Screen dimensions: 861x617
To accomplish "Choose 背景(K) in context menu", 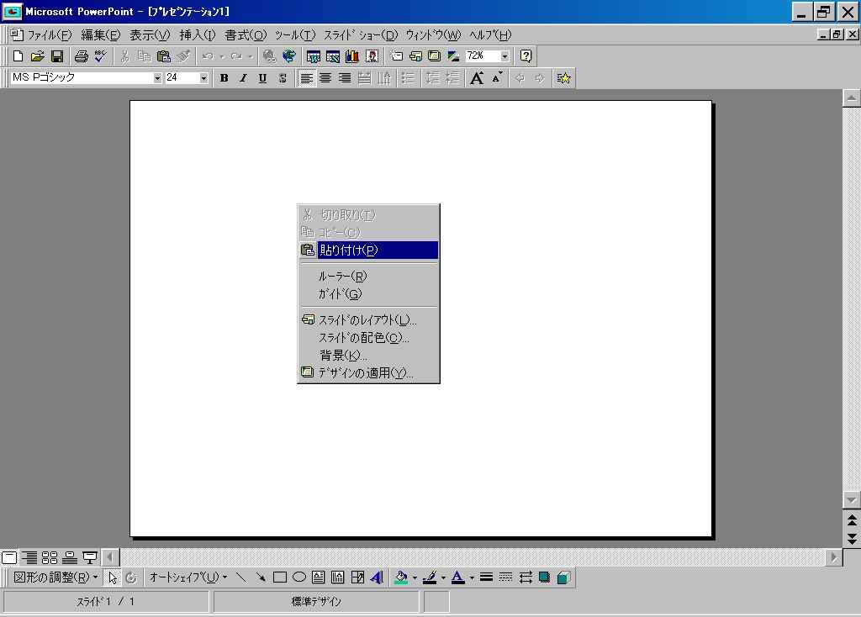I will (x=368, y=356).
